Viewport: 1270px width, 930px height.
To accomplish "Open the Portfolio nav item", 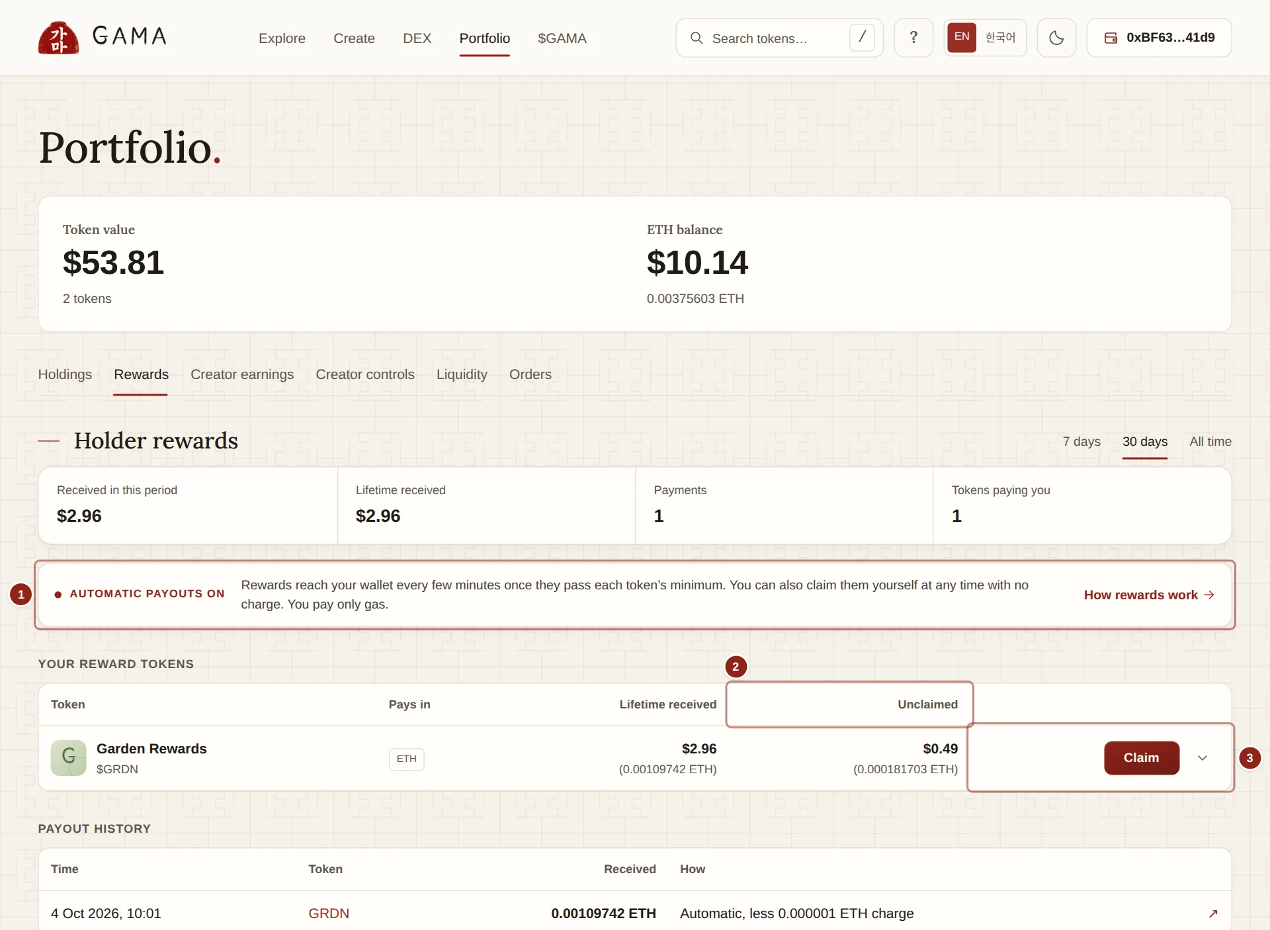I will click(485, 38).
